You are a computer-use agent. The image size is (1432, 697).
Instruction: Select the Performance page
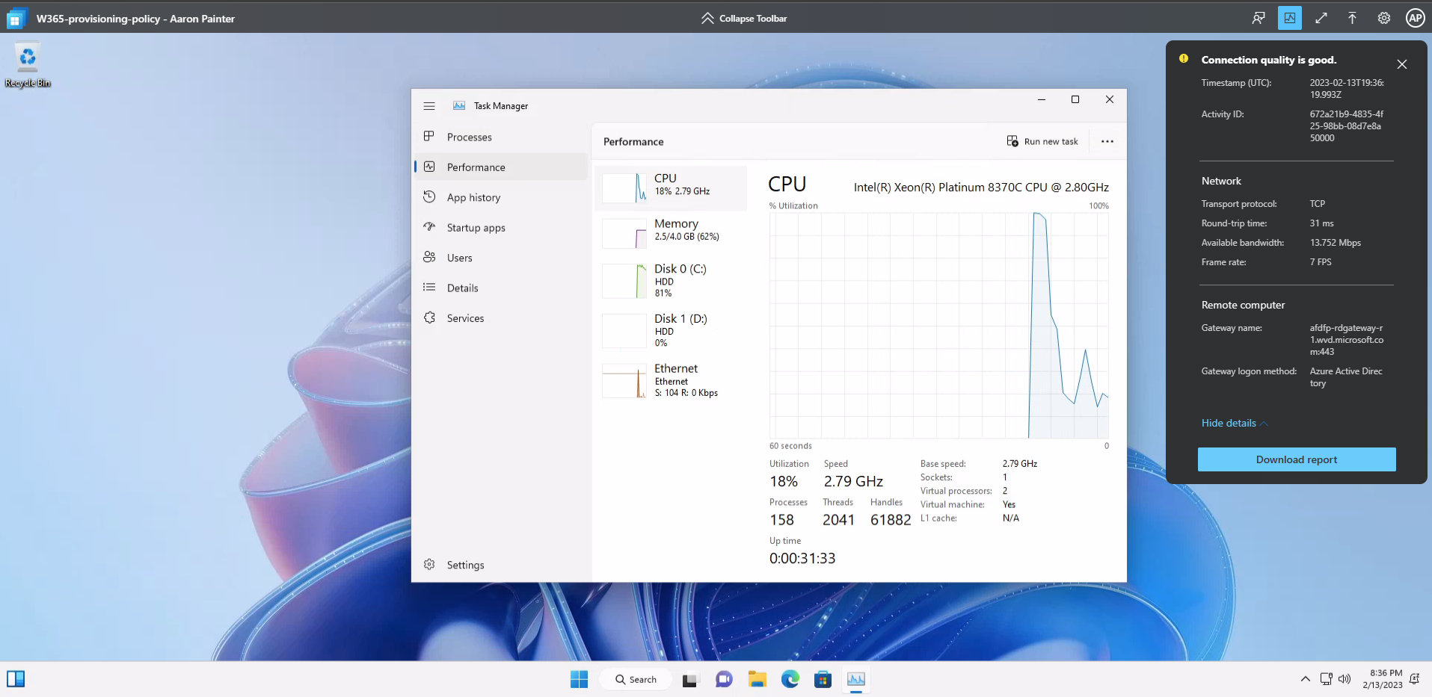pyautogui.click(x=501, y=167)
